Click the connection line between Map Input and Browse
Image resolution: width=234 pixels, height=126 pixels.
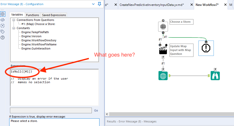[189, 76]
